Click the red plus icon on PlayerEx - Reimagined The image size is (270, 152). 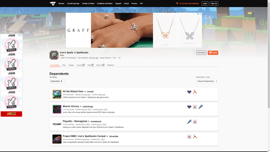coord(195,122)
